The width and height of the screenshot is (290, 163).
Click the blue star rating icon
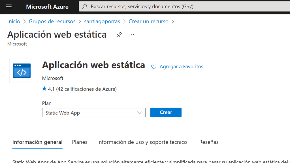point(44,89)
